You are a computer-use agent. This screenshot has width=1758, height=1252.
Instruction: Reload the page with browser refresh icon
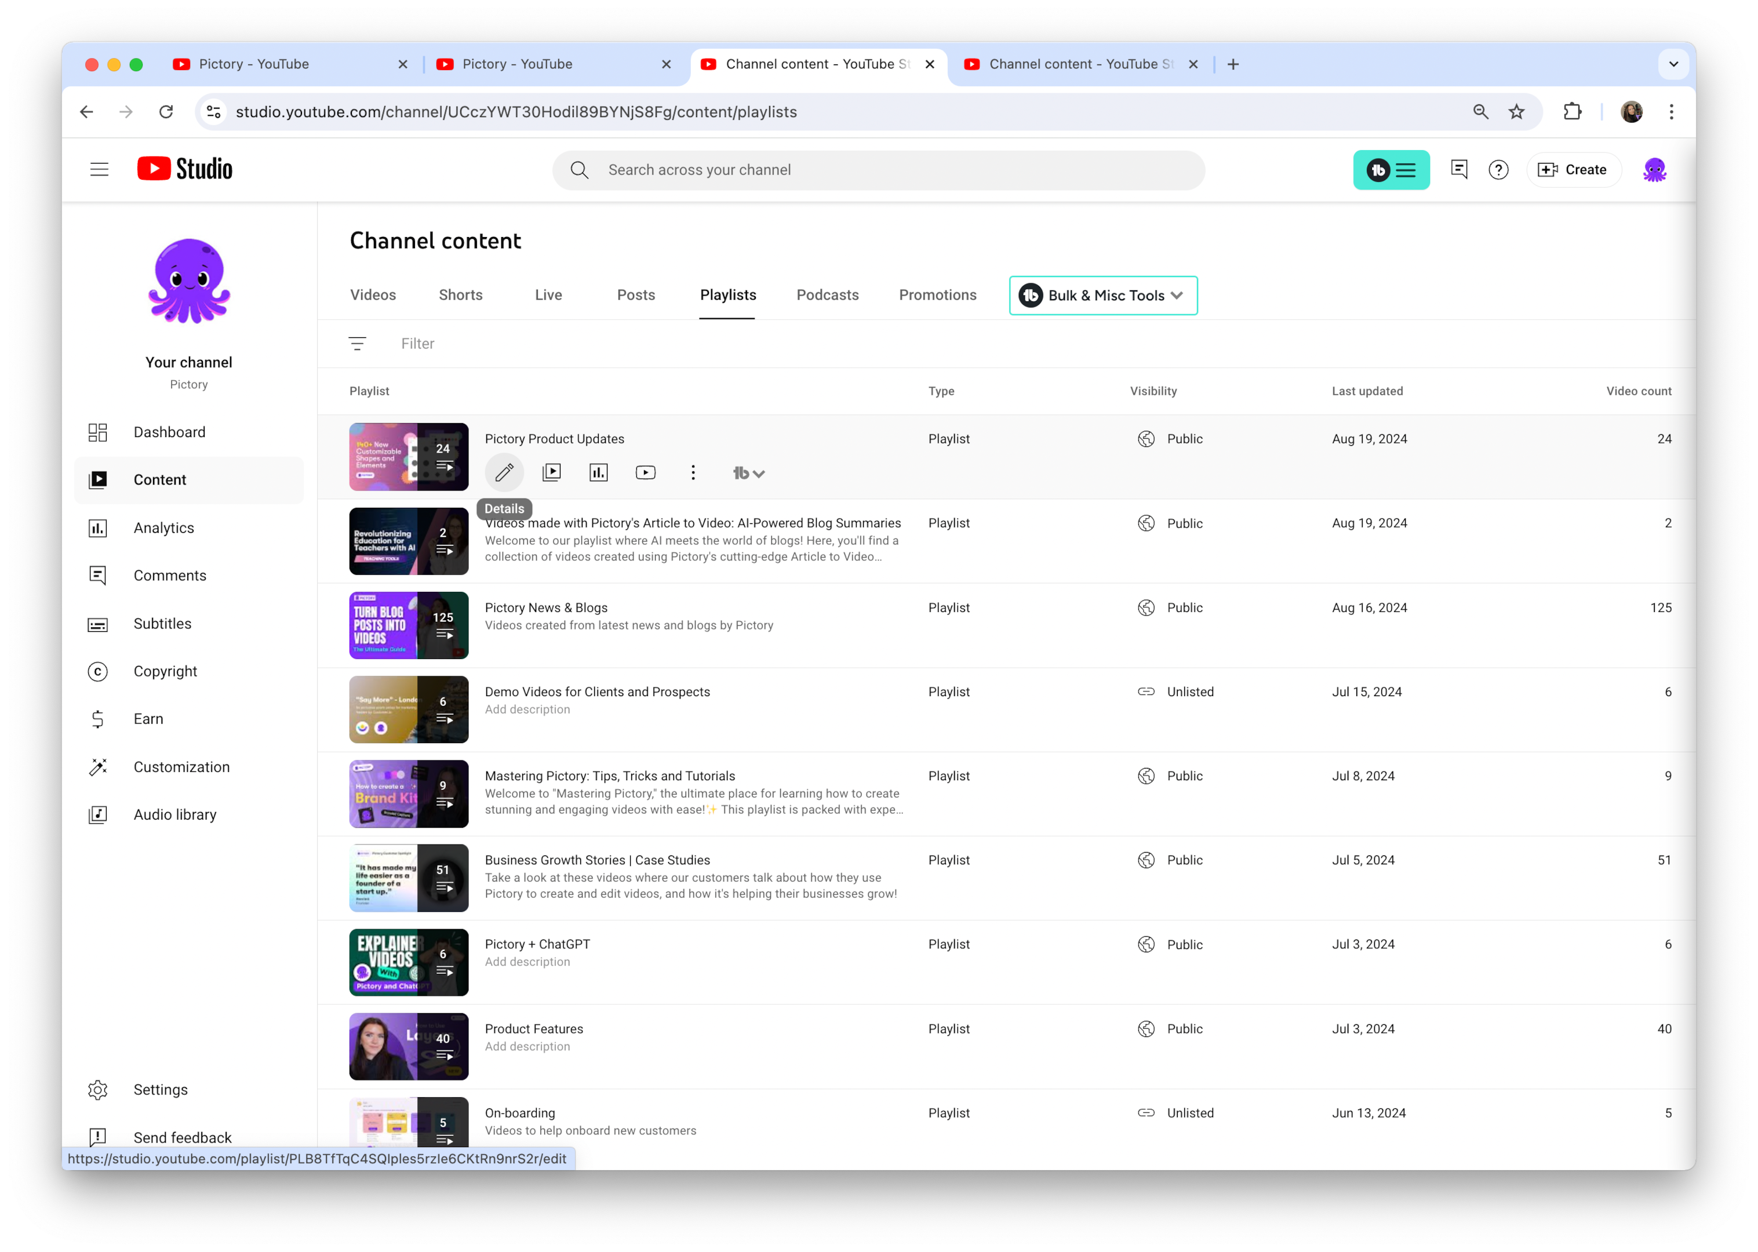pos(166,112)
